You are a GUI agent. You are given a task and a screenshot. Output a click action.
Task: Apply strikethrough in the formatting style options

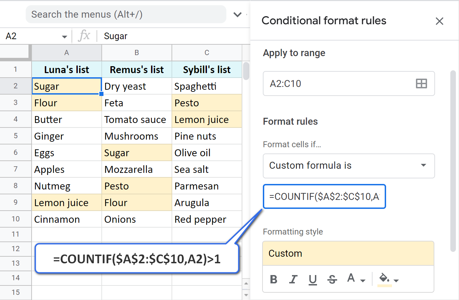point(332,279)
